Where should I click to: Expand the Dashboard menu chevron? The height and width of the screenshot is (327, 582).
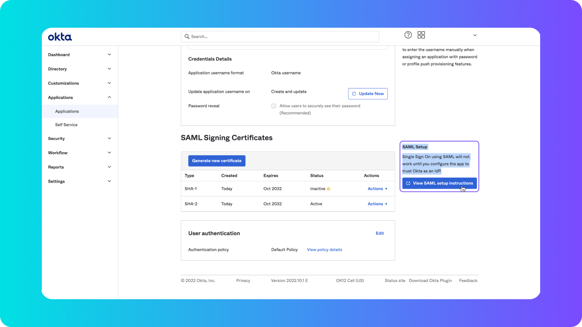tap(109, 54)
